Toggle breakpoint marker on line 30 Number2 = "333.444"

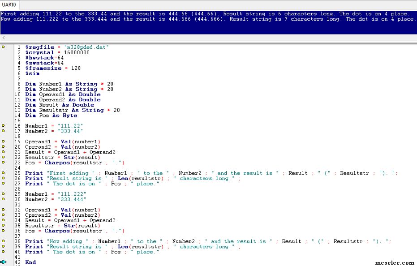click(4, 199)
